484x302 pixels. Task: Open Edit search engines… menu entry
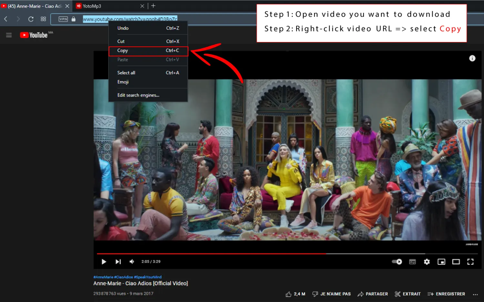148,95
